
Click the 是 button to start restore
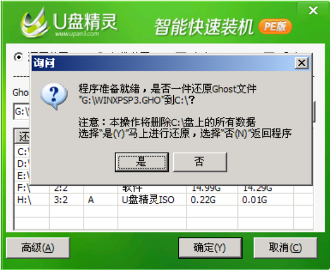(x=142, y=162)
